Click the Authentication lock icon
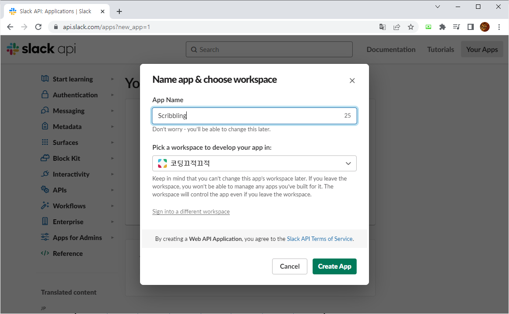 coord(45,95)
